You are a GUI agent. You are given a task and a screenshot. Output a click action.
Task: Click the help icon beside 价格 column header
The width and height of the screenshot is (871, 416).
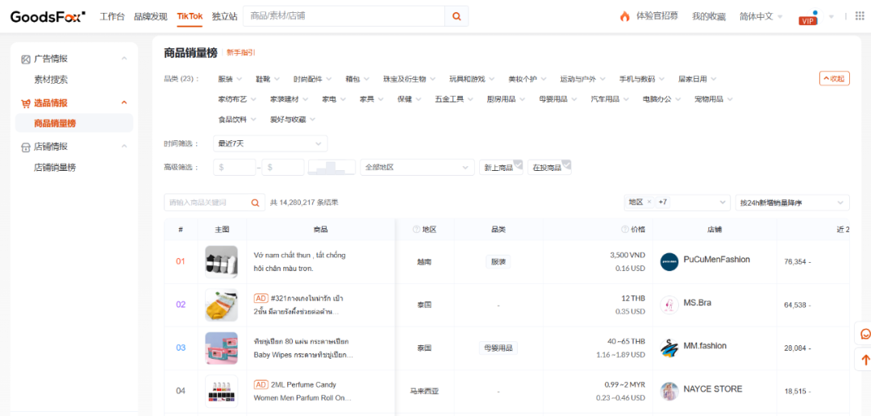click(x=624, y=230)
